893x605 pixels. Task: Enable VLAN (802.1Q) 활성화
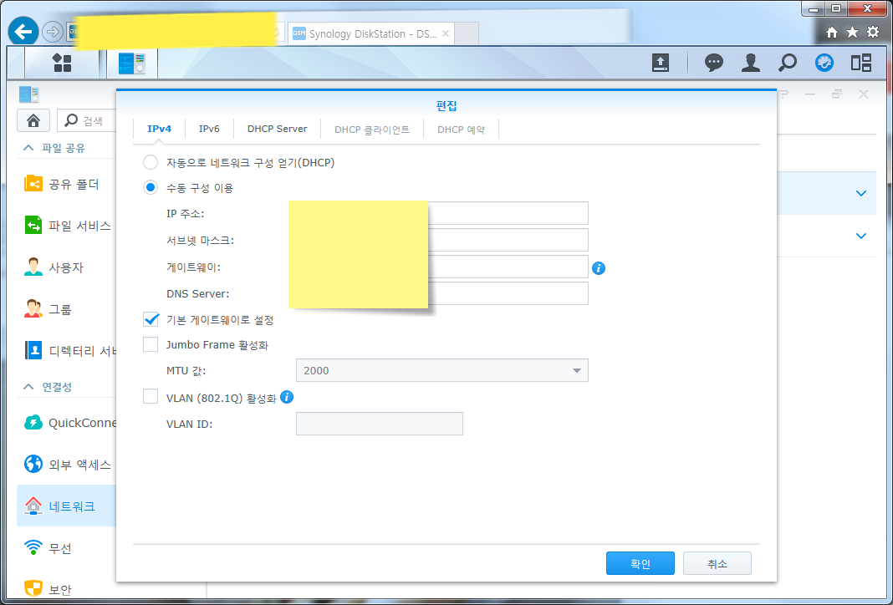(x=151, y=398)
